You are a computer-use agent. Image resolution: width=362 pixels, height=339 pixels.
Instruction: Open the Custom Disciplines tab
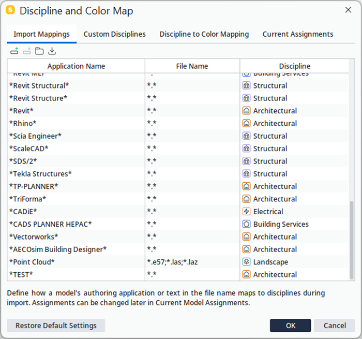(x=114, y=34)
